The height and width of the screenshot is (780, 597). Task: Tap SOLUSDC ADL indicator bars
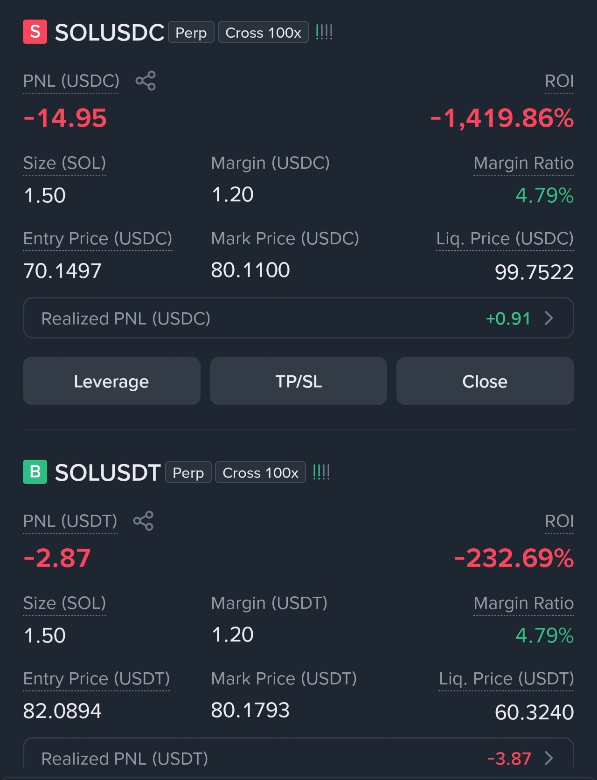pyautogui.click(x=324, y=32)
